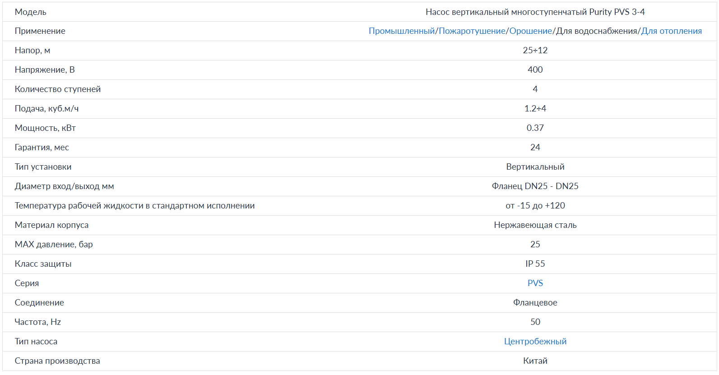Select the Вертикальный installation type value
Screen dimensions: 719x375
coord(535,167)
